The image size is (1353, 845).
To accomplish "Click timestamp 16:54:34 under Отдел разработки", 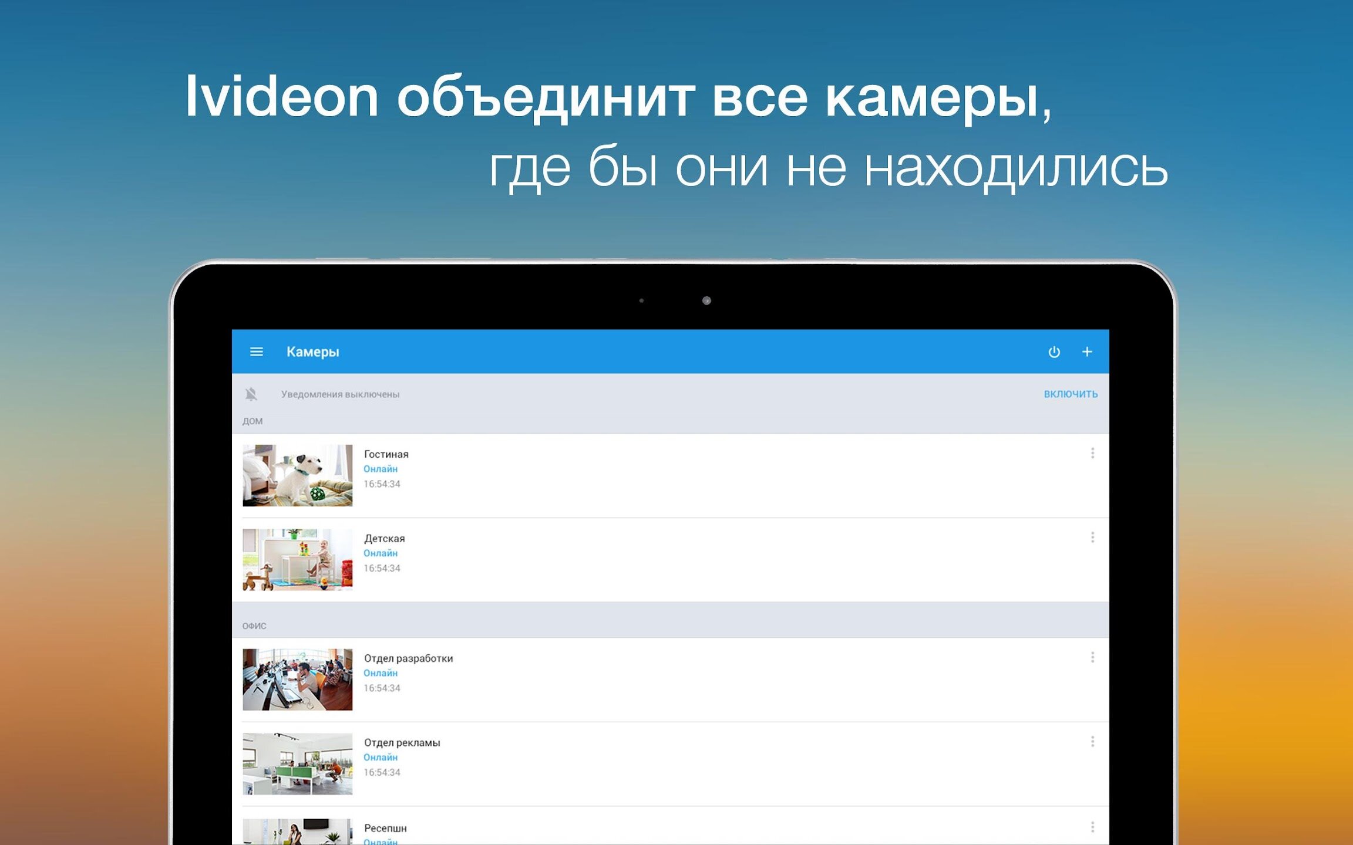I will (x=382, y=688).
